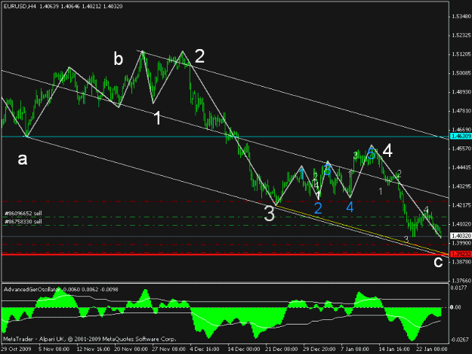
Task: Click time axis label 5 Nov 08:00
Action: pyautogui.click(x=54, y=349)
